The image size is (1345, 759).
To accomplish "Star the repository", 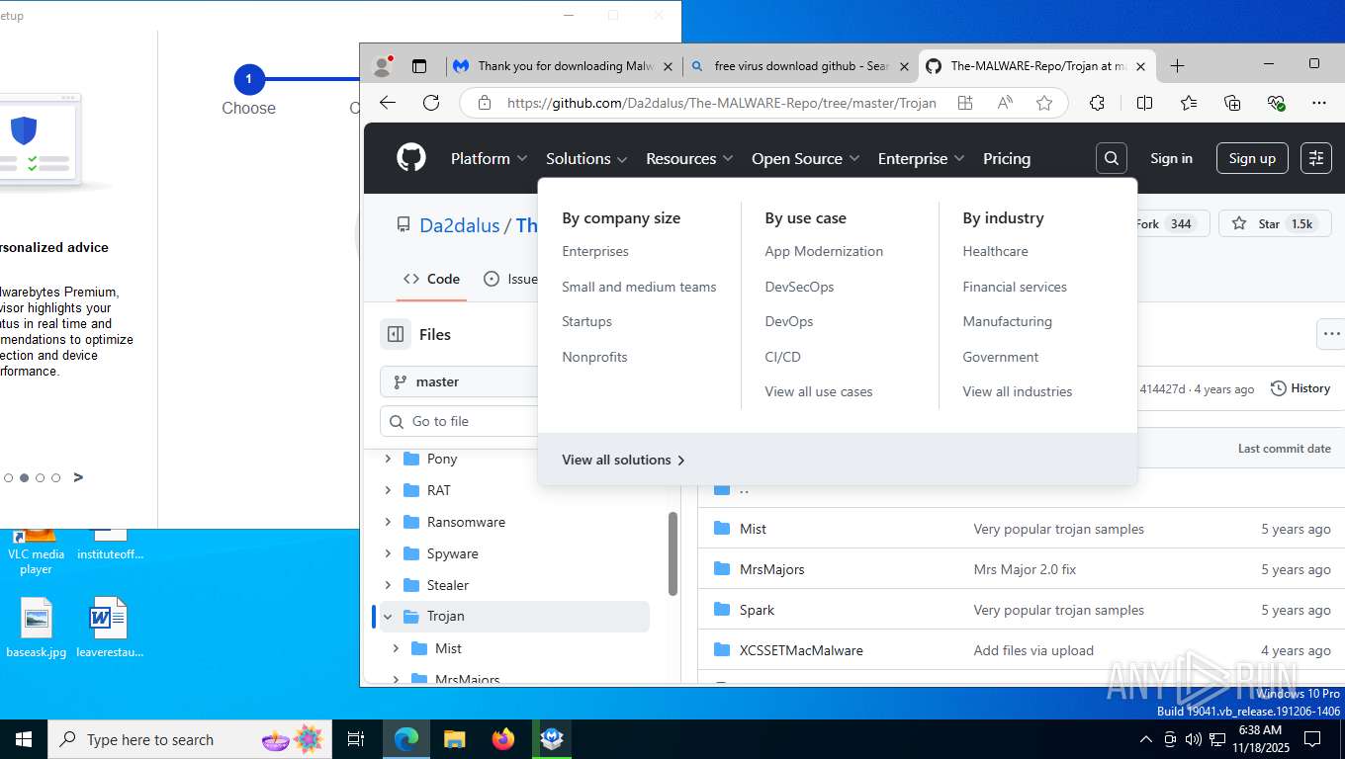I will pyautogui.click(x=1273, y=224).
